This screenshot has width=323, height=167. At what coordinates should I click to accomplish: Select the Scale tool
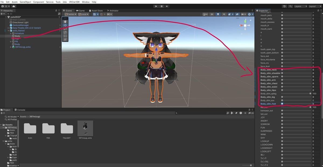pos(65,32)
